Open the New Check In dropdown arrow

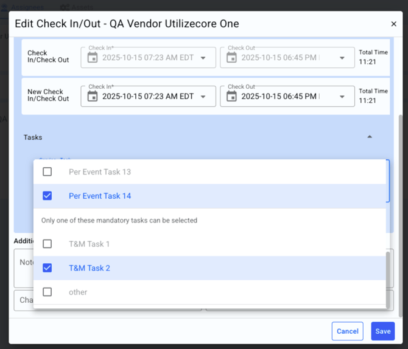pyautogui.click(x=203, y=97)
